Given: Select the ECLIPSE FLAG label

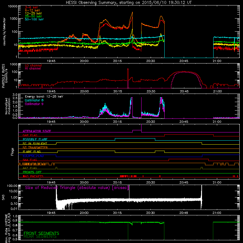Looking at the screenshot, I should [33, 156].
